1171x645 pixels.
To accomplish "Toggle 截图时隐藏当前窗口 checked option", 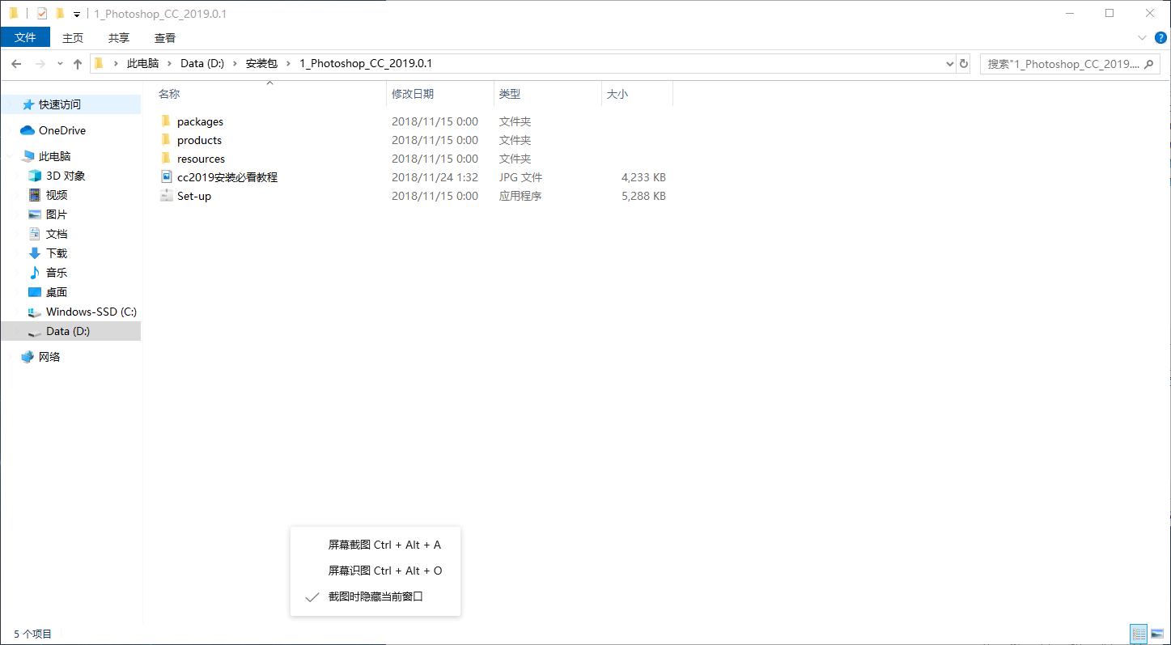I will pos(375,597).
